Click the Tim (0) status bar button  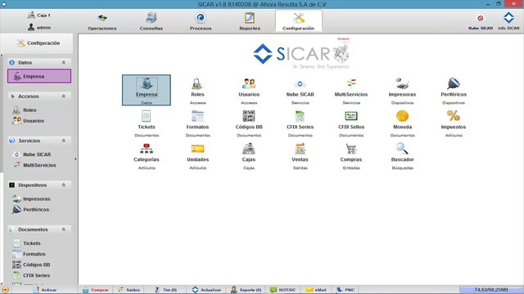[x=165, y=290]
